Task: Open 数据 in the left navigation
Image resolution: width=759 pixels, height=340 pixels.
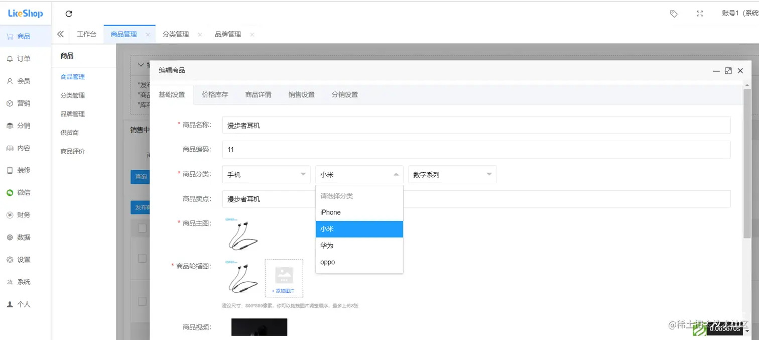Action: pos(26,237)
